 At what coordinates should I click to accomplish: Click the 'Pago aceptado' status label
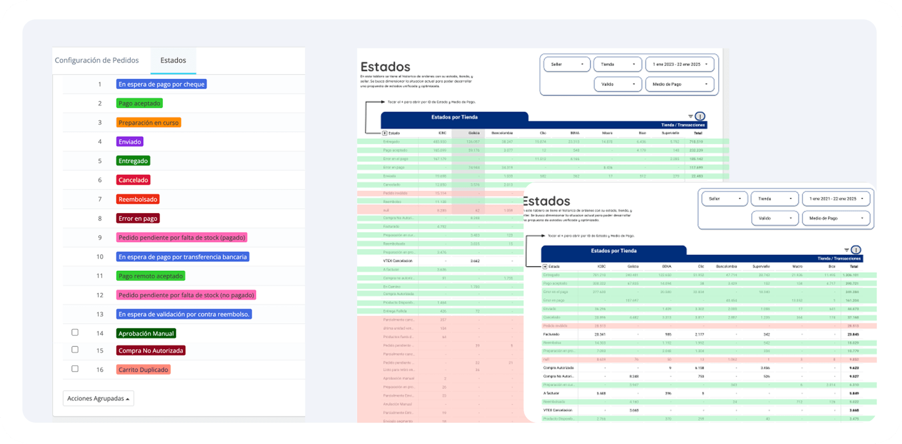[x=139, y=103]
